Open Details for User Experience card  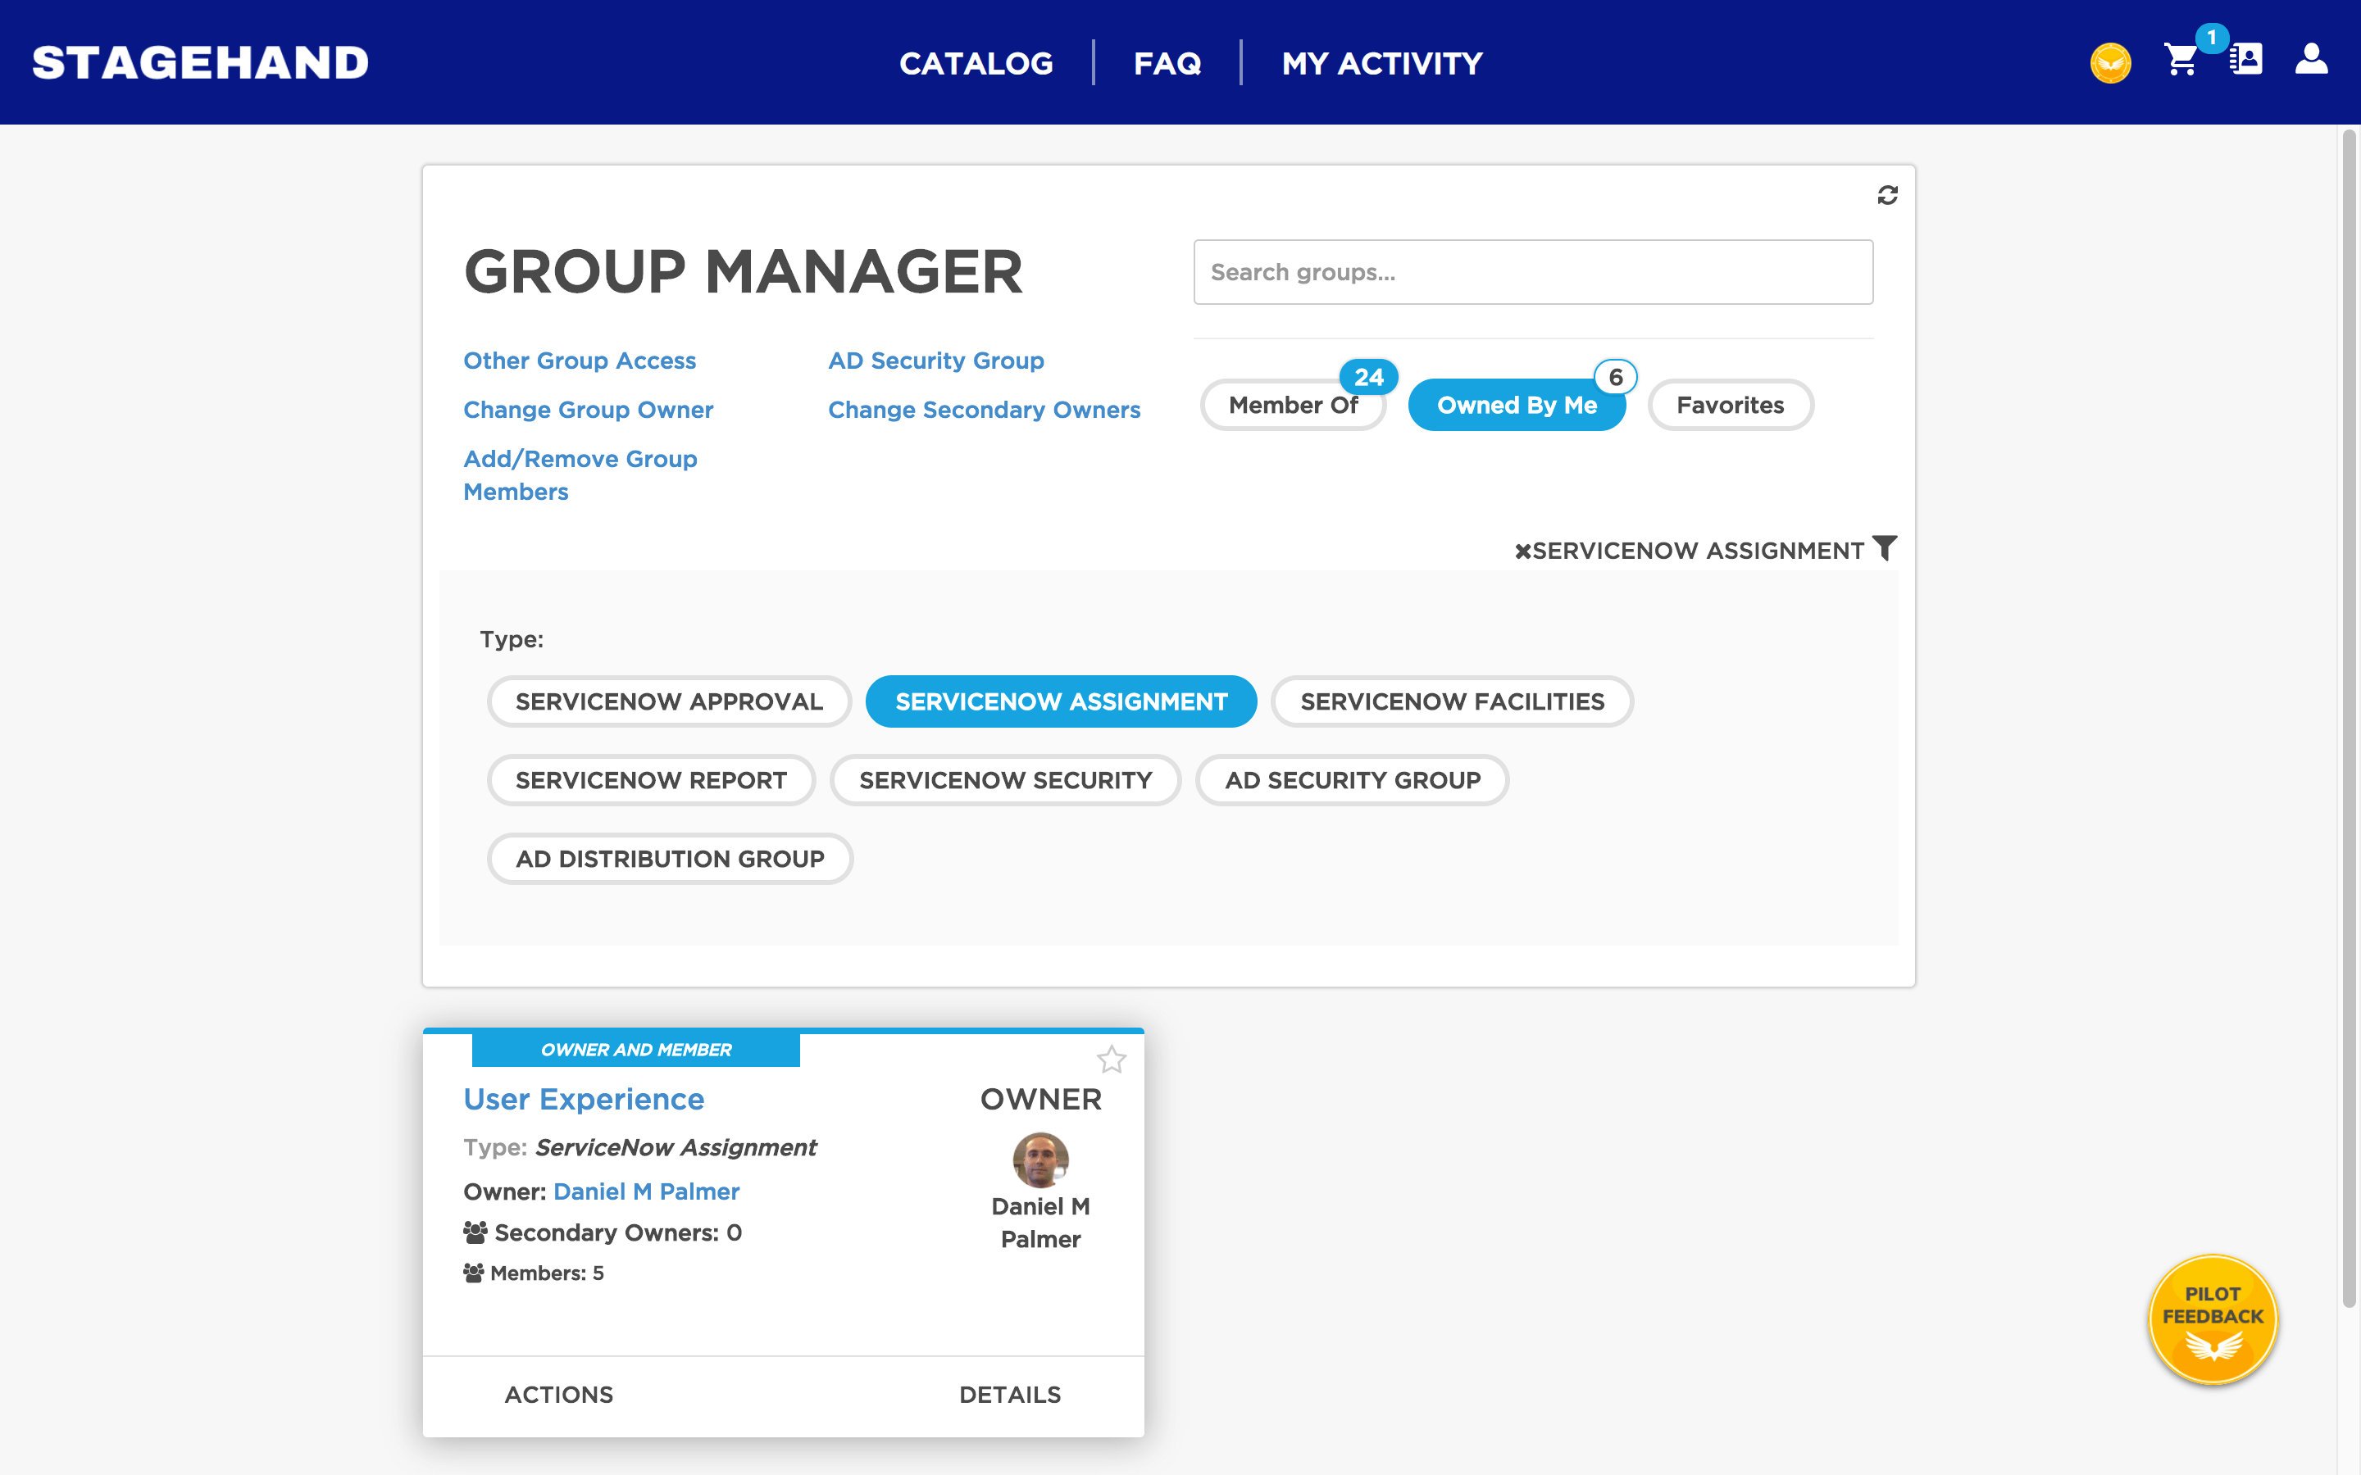1010,1395
